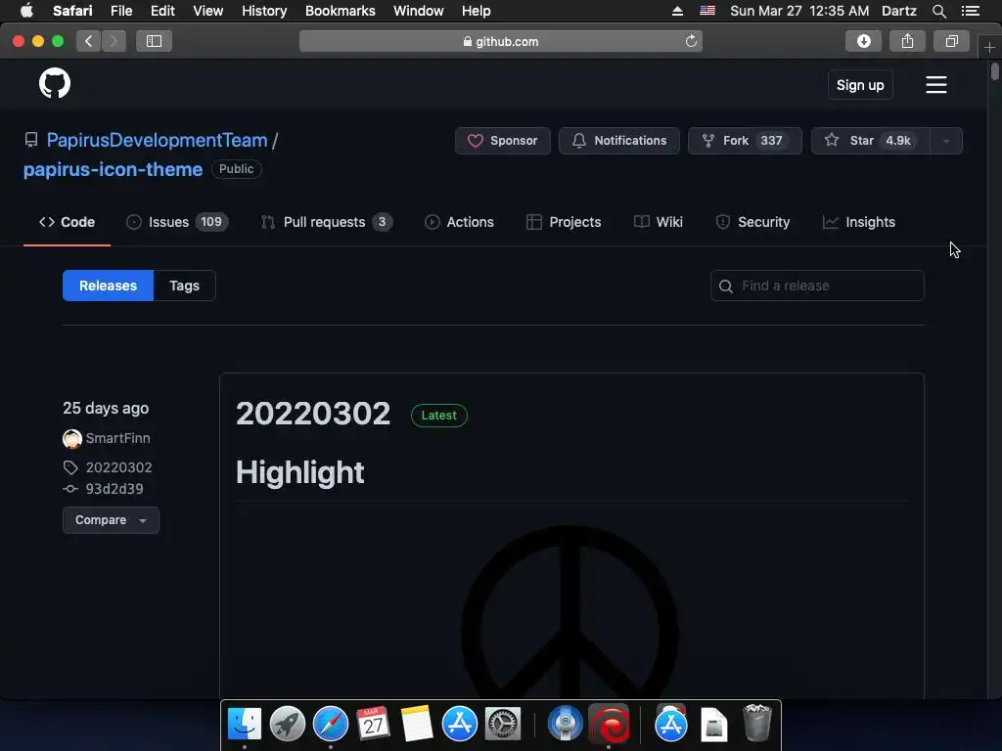Open Launchpad from the Dock
Viewport: 1002px width, 751px height.
288,725
